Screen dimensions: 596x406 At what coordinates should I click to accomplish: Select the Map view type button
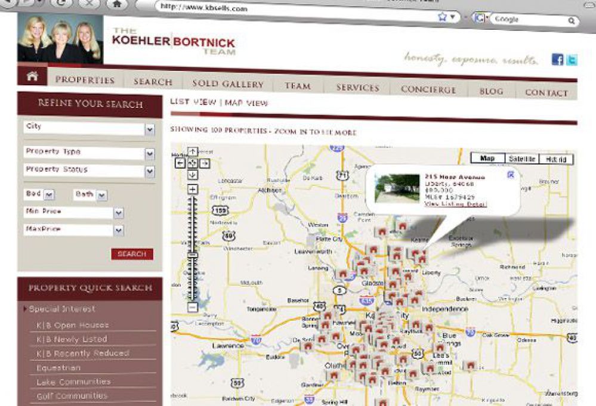coord(487,159)
